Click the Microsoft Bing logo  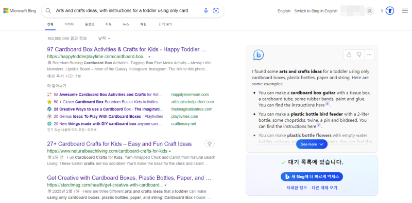[20, 11]
